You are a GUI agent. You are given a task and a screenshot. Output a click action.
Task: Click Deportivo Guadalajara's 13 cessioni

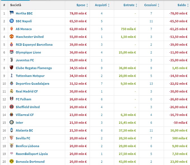point(151,84)
